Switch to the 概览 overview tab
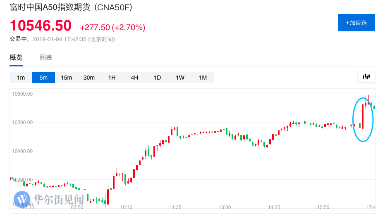The image size is (385, 219). [16, 58]
